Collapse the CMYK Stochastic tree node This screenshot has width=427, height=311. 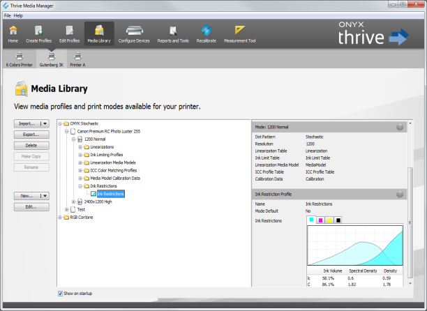pos(60,124)
